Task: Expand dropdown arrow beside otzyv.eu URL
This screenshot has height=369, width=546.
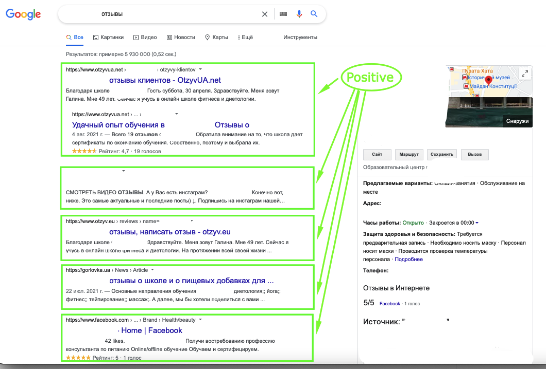Action: tap(192, 220)
